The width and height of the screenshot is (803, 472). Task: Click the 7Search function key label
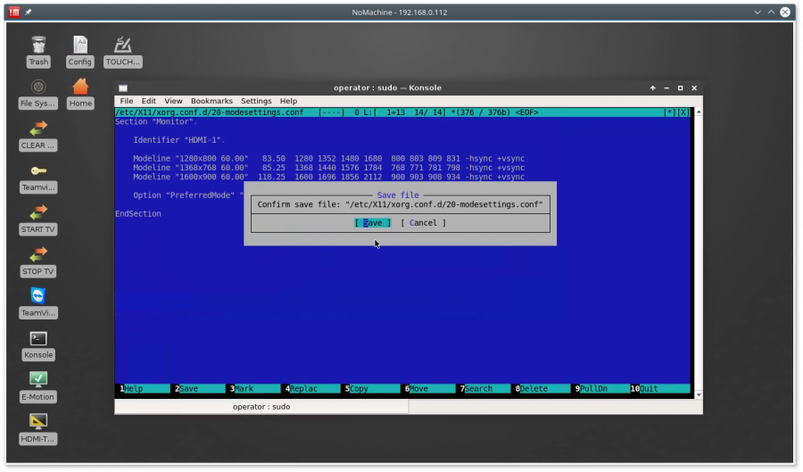(476, 389)
